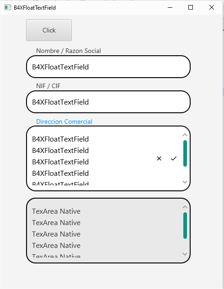Click the Nombre / Razon Social label
Viewport: 224px width, 289px height.
pos(69,51)
